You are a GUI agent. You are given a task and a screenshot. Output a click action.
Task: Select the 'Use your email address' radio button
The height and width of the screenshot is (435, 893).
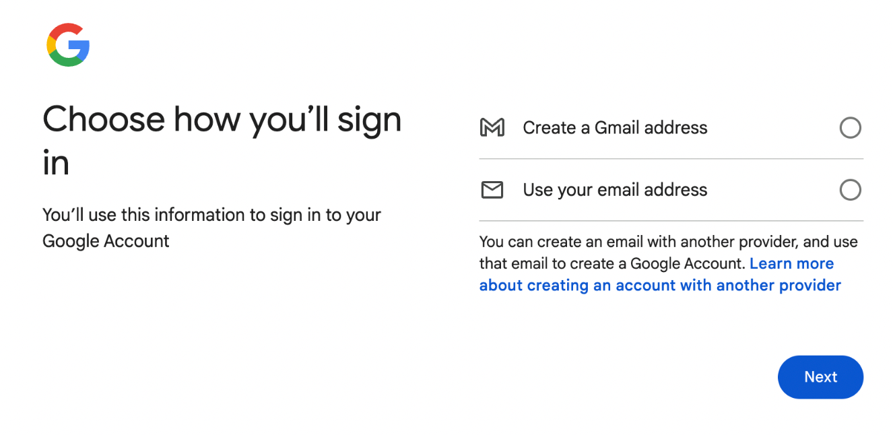tap(851, 189)
